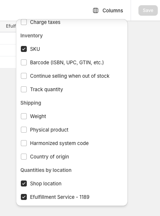Click the Columns layout icon
This screenshot has width=160, height=216.
(x=96, y=10)
